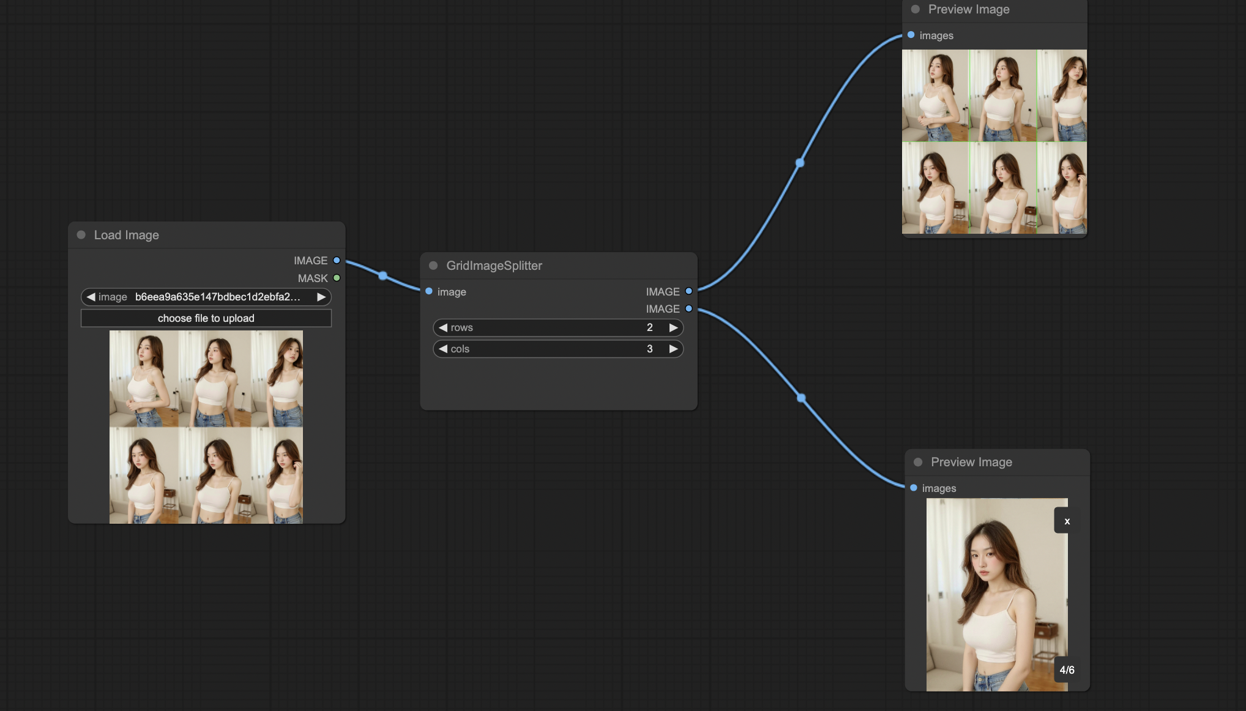Decrease cols value with left arrow
1246x711 pixels.
pyautogui.click(x=443, y=349)
